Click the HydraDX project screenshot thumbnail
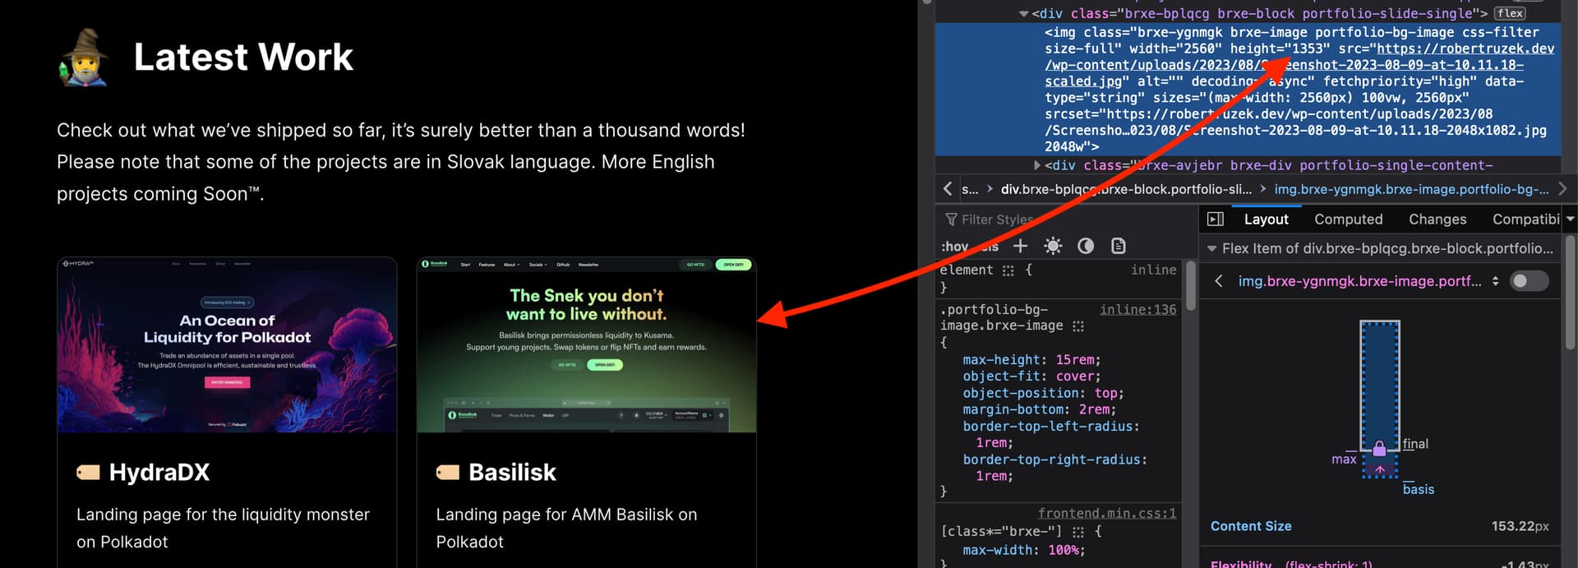Viewport: 1578px width, 568px height. pyautogui.click(x=227, y=345)
